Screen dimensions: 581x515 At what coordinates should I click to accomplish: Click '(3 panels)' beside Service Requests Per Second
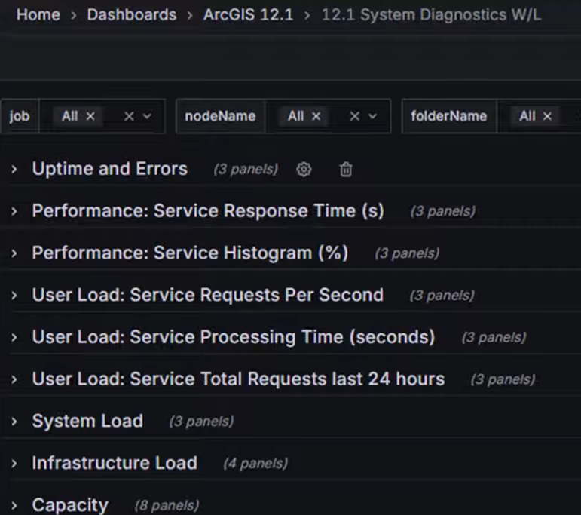pyautogui.click(x=442, y=296)
